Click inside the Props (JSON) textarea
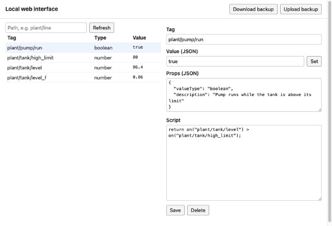This screenshot has height=226, width=332. pyautogui.click(x=244, y=95)
